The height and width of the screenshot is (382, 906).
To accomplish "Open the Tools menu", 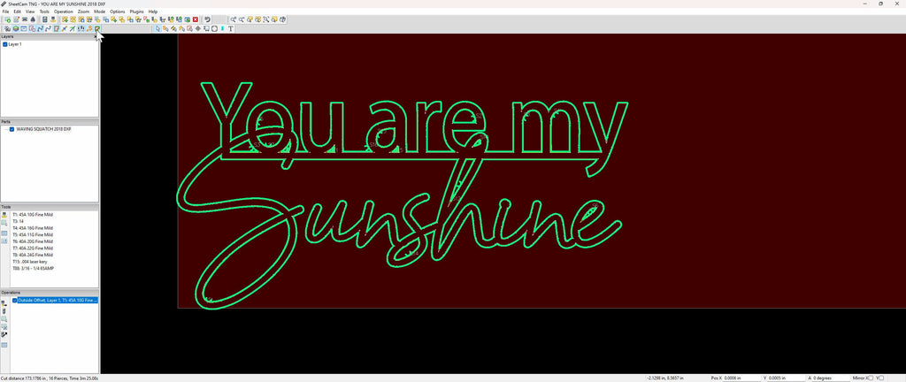I will click(44, 11).
